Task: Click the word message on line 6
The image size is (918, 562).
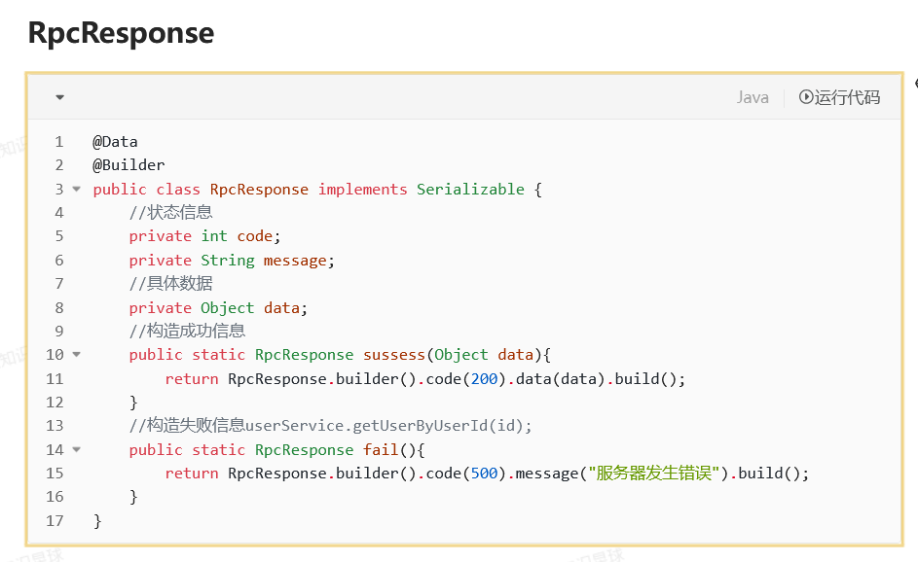Action: click(x=295, y=261)
